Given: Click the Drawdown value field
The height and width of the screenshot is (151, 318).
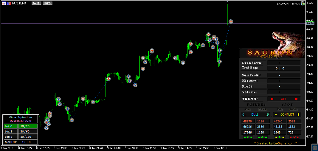Looking at the screenshot, I should coord(284,63).
